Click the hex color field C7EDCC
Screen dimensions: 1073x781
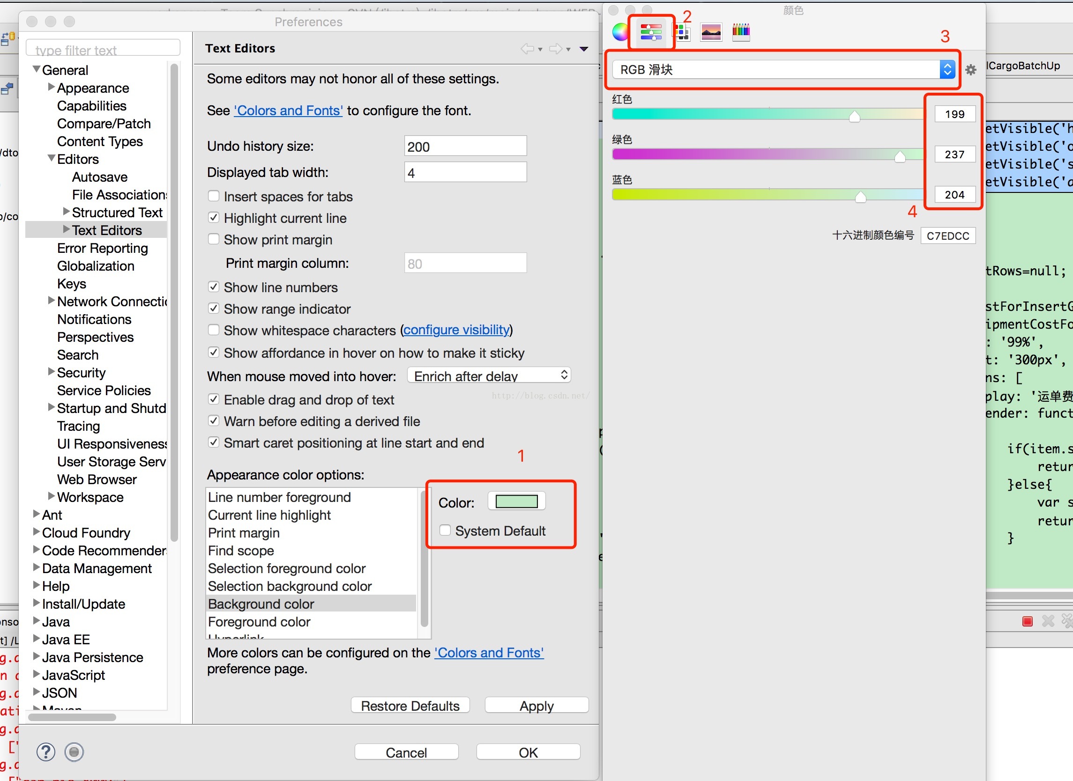(x=947, y=236)
